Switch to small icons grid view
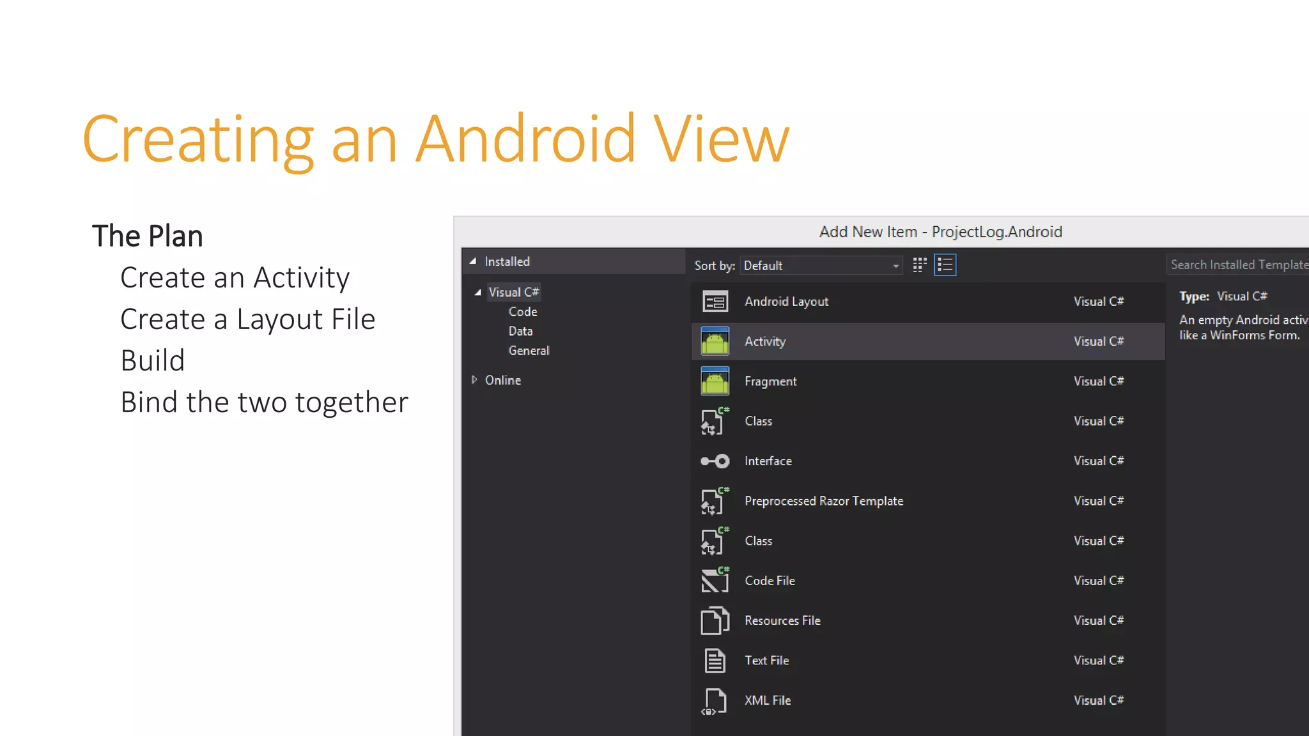Viewport: 1309px width, 736px height. click(920, 265)
